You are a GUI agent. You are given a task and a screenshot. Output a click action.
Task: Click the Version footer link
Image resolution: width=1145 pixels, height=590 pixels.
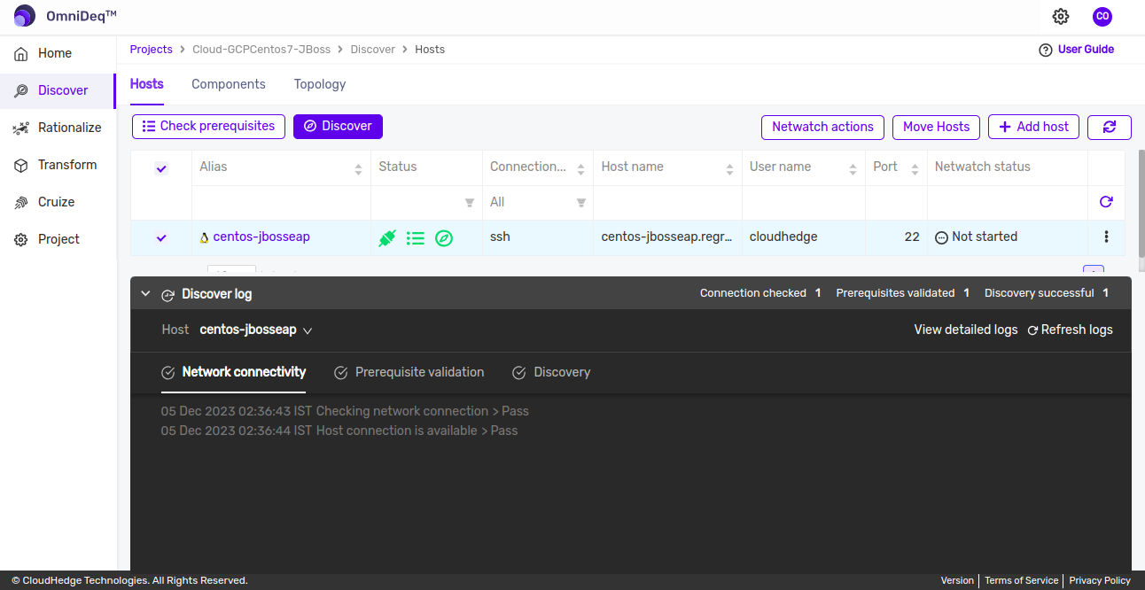point(957,580)
